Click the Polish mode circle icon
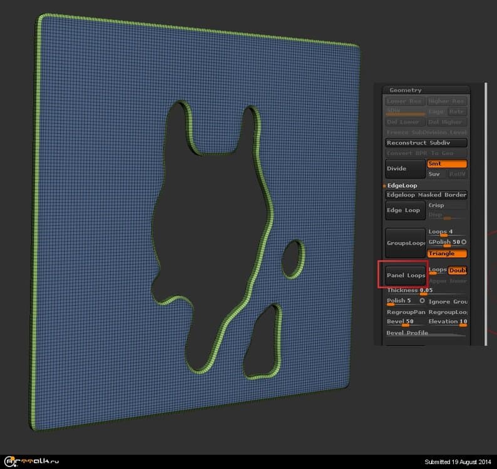The width and height of the screenshot is (497, 469). tap(423, 301)
